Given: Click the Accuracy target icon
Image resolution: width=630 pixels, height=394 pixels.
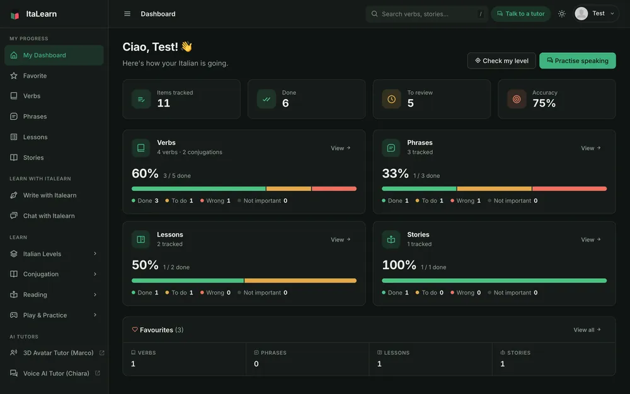Looking at the screenshot, I should tap(517, 99).
